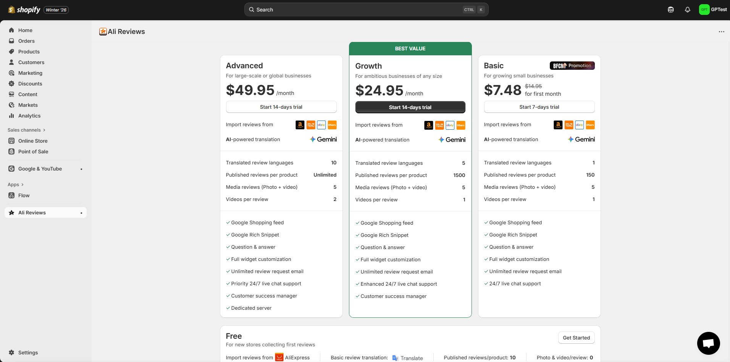730x362 pixels.
Task: Open the more actions ellipsis menu
Action: 721,32
